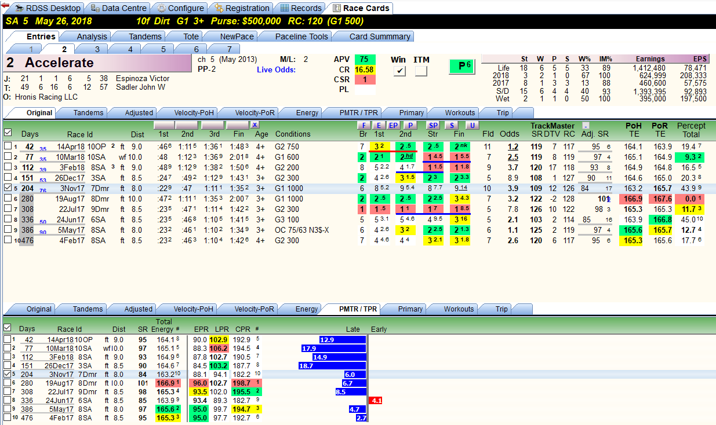Click trainer name Sadler John W
Viewport: 716px width, 425px height.
[140, 87]
